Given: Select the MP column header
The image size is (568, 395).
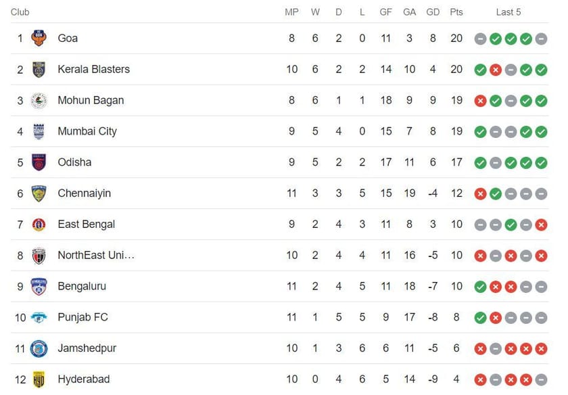Looking at the screenshot, I should [290, 11].
